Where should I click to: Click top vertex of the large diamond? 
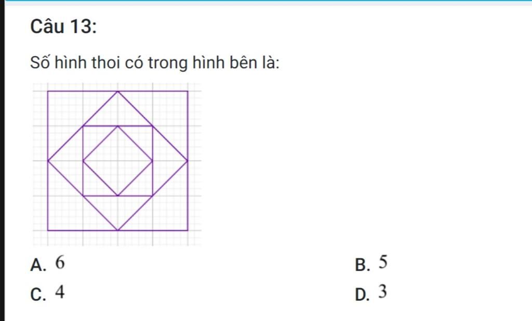[x=118, y=91]
